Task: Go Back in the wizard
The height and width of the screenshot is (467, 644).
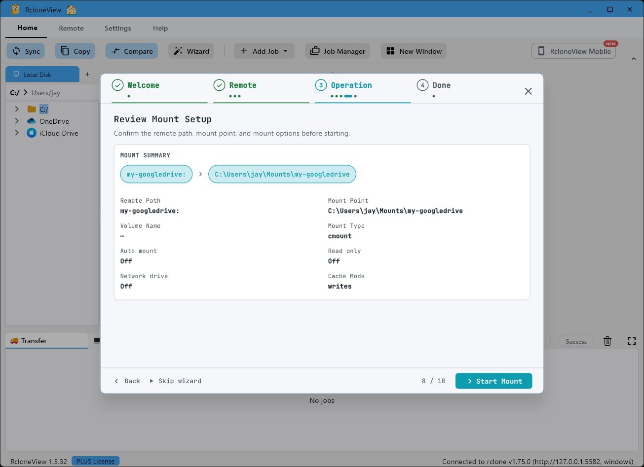Action: pyautogui.click(x=127, y=381)
